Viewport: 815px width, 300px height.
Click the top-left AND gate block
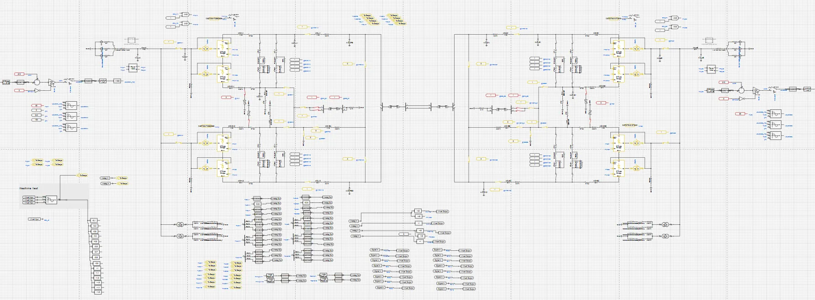pos(185,15)
